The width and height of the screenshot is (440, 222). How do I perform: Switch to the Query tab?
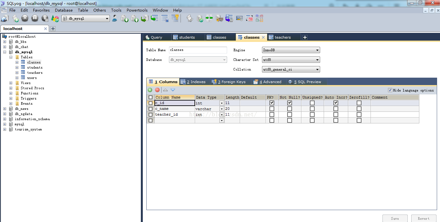pyautogui.click(x=157, y=37)
